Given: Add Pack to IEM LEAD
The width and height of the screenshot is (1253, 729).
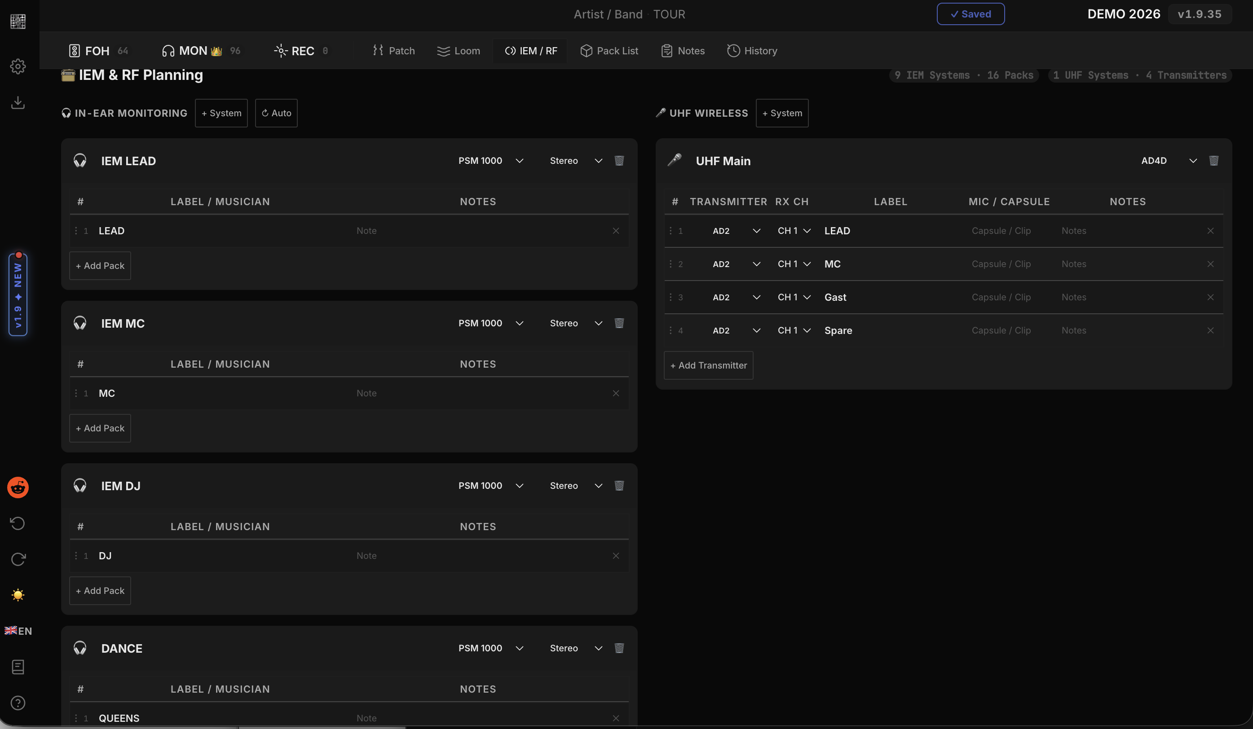Looking at the screenshot, I should [x=100, y=266].
